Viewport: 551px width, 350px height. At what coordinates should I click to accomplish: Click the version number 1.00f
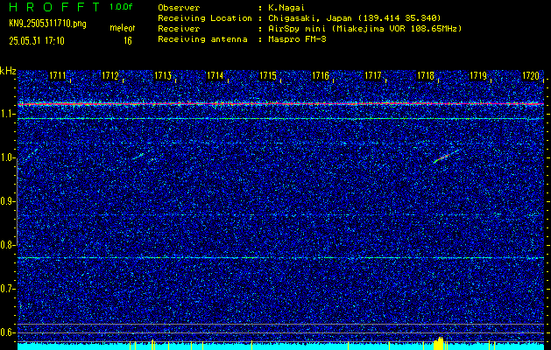(121, 7)
